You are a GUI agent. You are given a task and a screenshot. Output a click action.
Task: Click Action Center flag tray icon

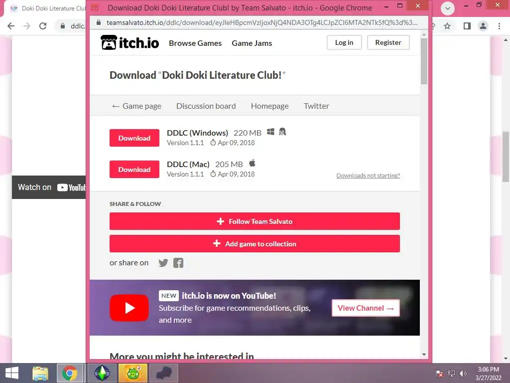(439, 373)
